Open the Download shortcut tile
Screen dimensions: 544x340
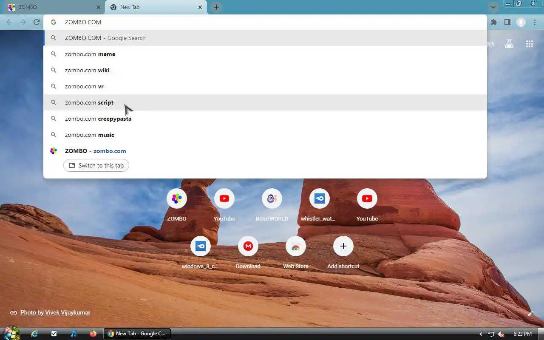point(248,253)
